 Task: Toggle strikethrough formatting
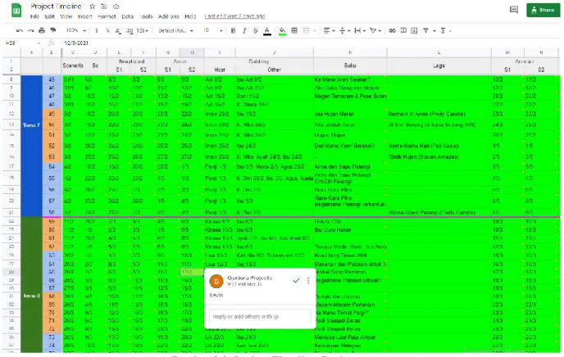pyautogui.click(x=256, y=31)
